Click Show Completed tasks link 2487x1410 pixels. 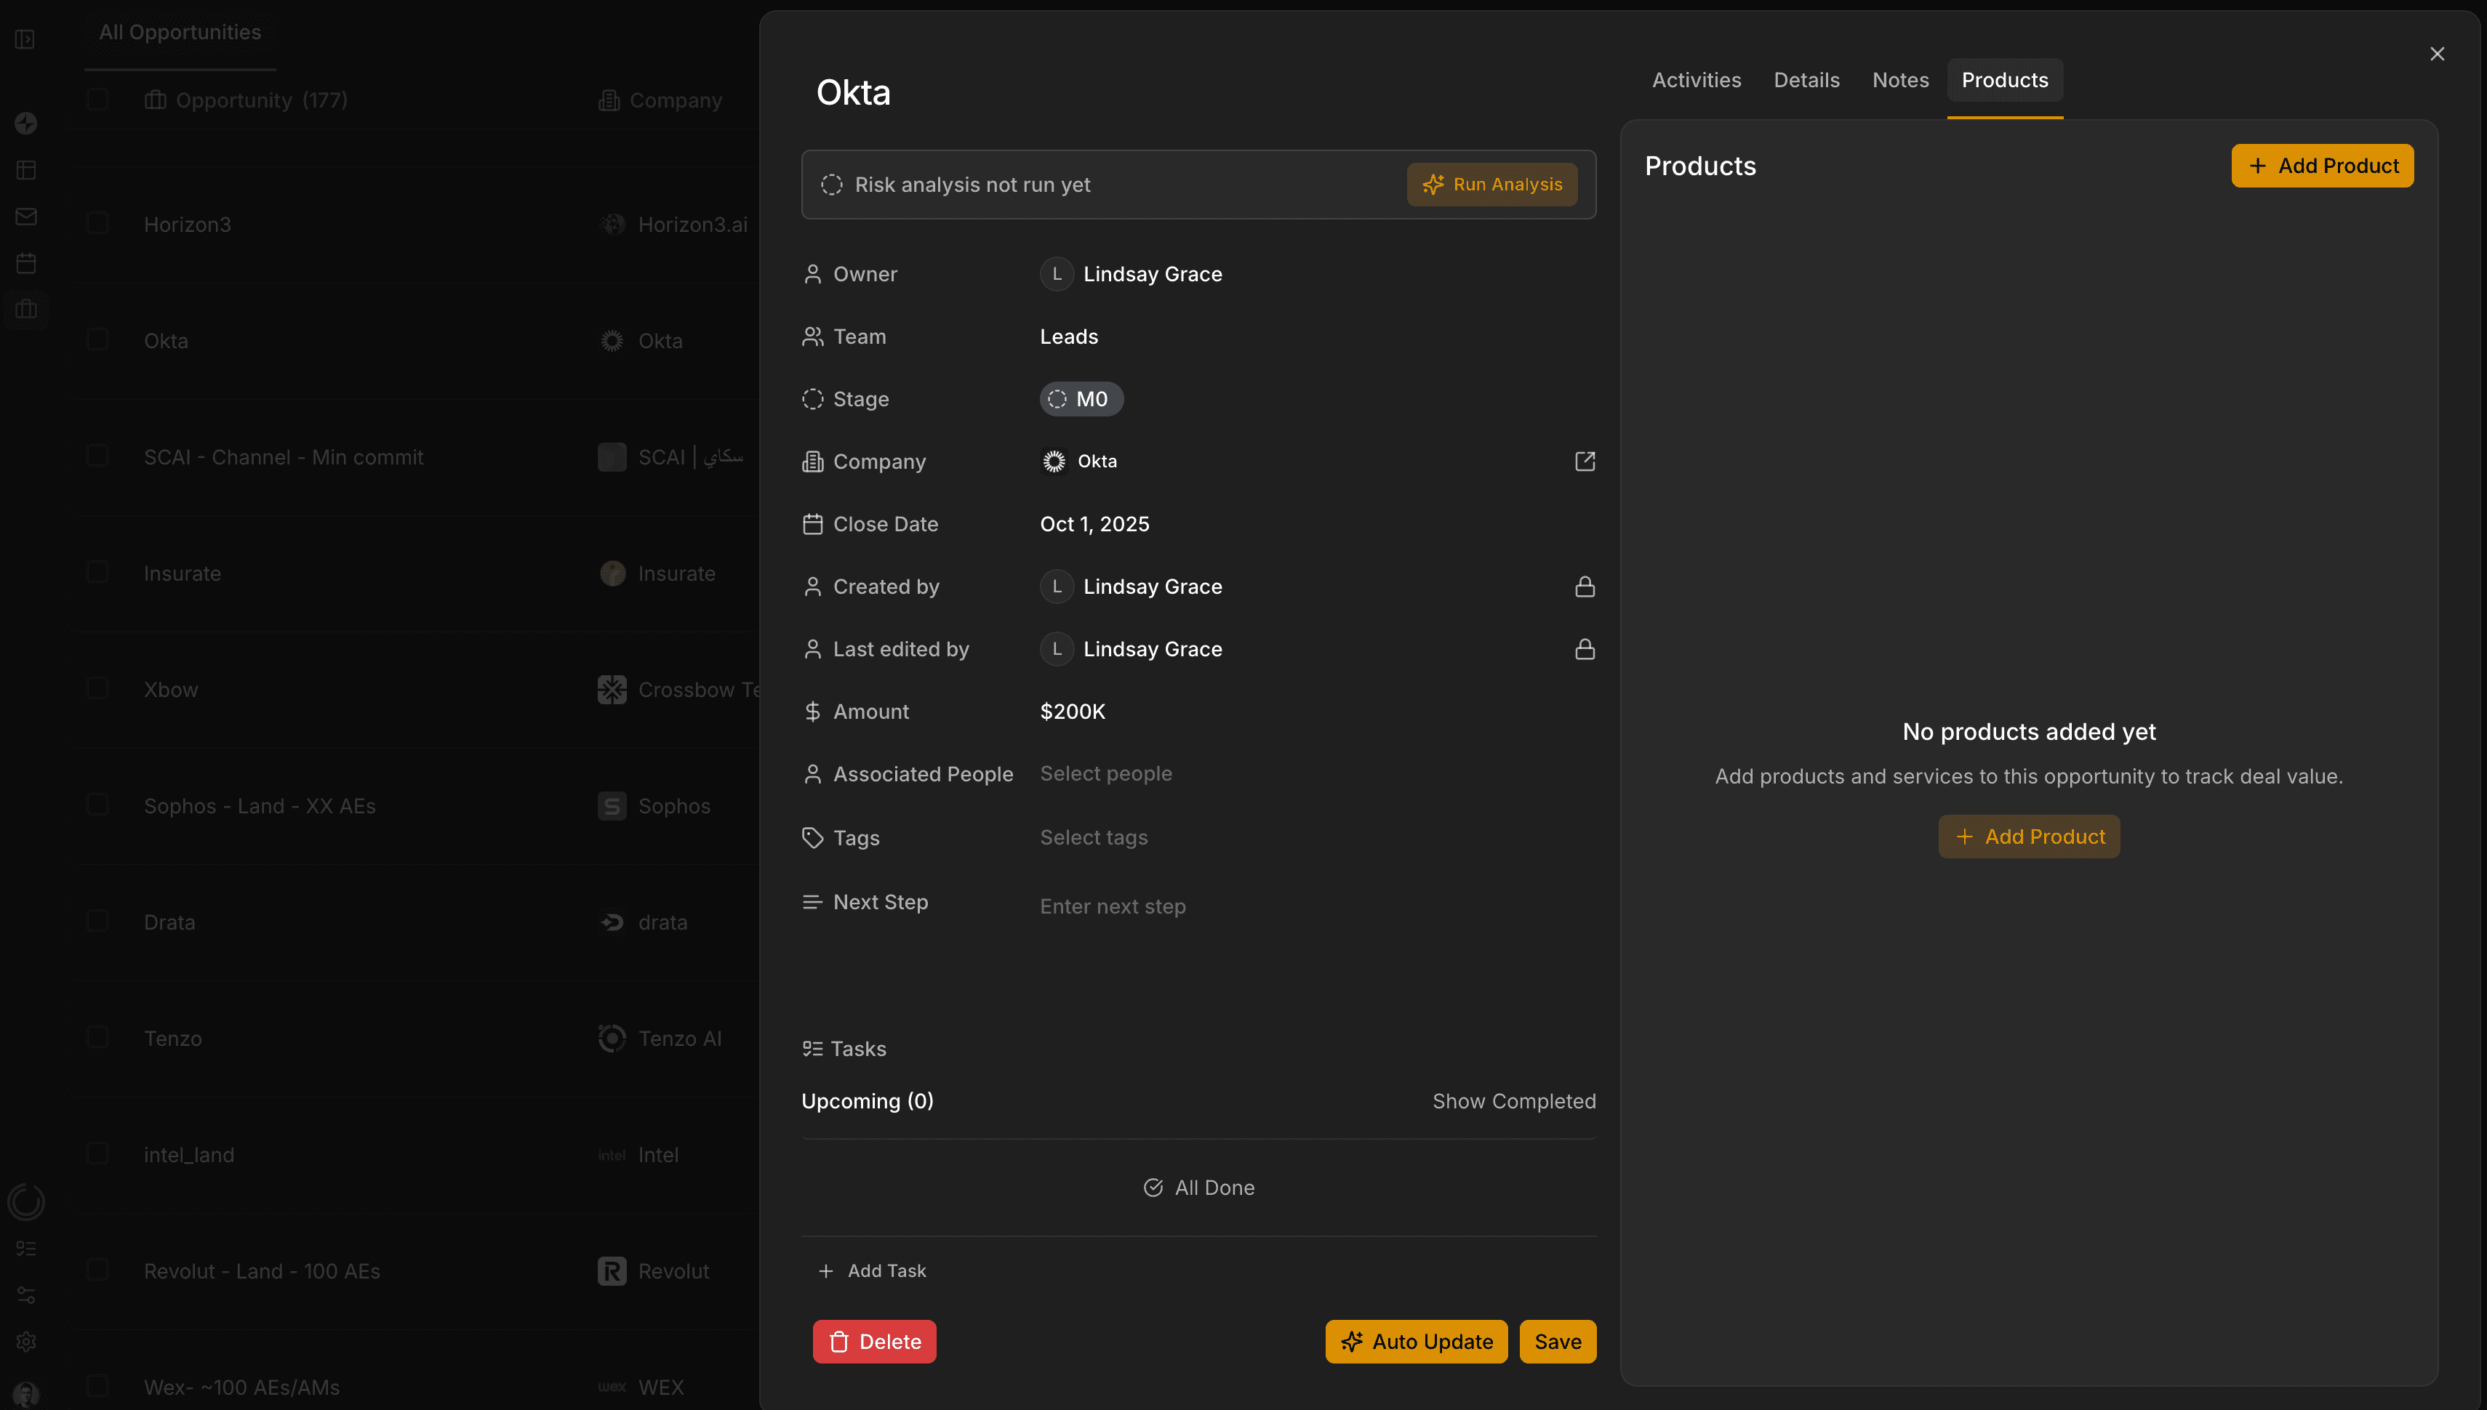click(1513, 1101)
